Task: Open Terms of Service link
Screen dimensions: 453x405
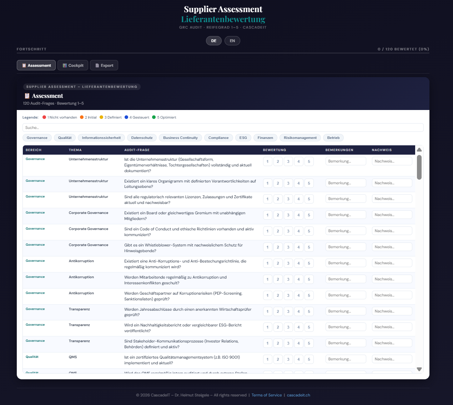Action: [x=267, y=395]
